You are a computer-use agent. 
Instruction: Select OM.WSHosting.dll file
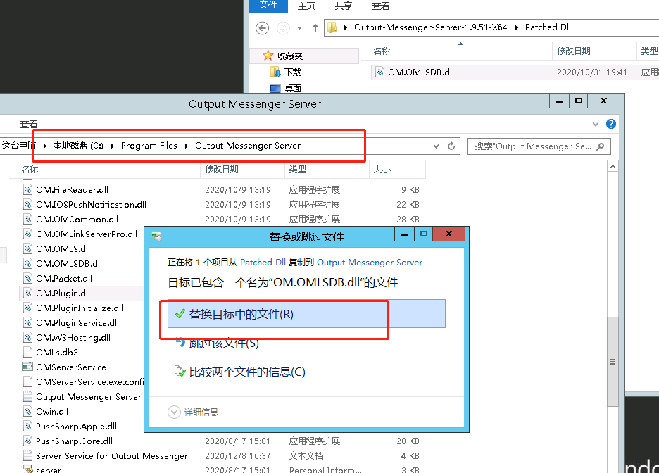pyautogui.click(x=73, y=337)
